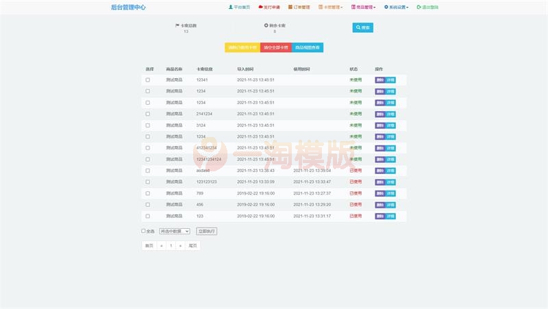Open the 对选中数据 action dropdown
The image size is (548, 309).
pos(174,232)
